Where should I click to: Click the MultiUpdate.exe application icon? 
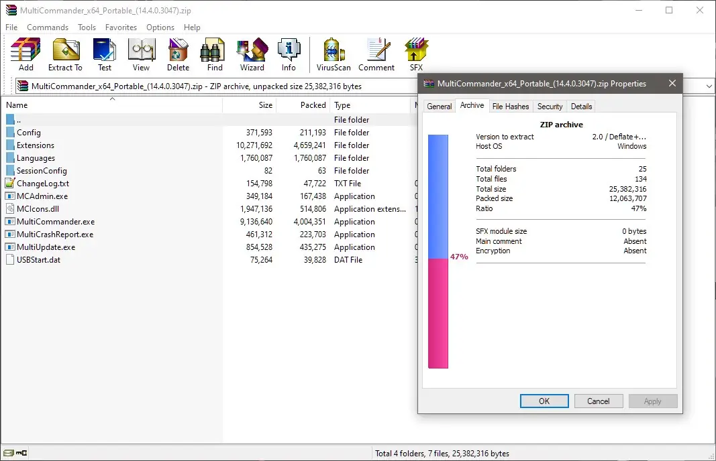[10, 247]
